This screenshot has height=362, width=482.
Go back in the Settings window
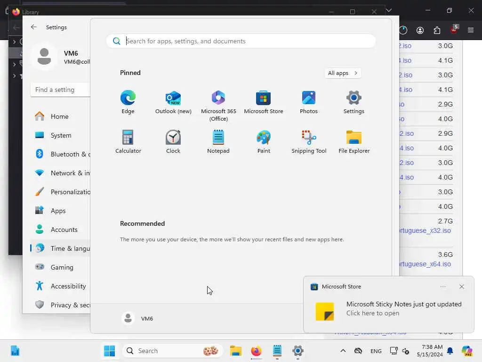[x=34, y=27]
